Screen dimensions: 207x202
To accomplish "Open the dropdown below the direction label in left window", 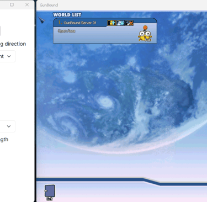I will pyautogui.click(x=7, y=56).
